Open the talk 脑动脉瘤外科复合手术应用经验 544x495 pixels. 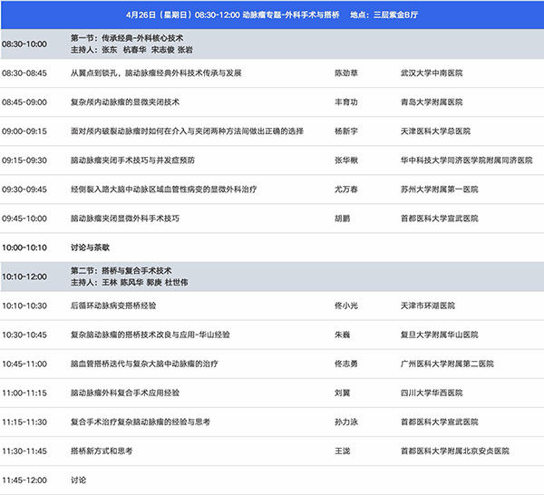click(x=125, y=393)
